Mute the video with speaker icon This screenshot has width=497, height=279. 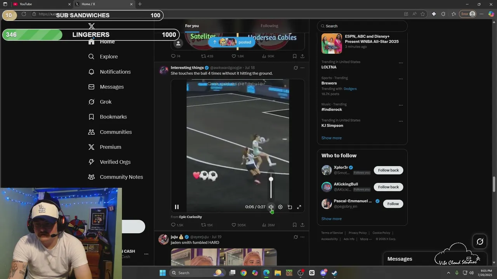click(x=271, y=207)
